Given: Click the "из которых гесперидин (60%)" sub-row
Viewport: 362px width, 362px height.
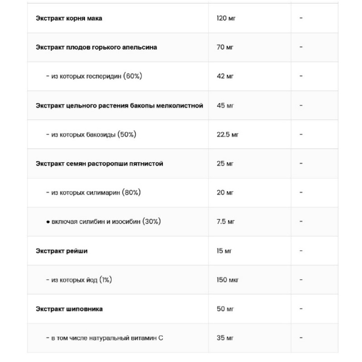Looking at the screenshot, I should click(x=94, y=76).
